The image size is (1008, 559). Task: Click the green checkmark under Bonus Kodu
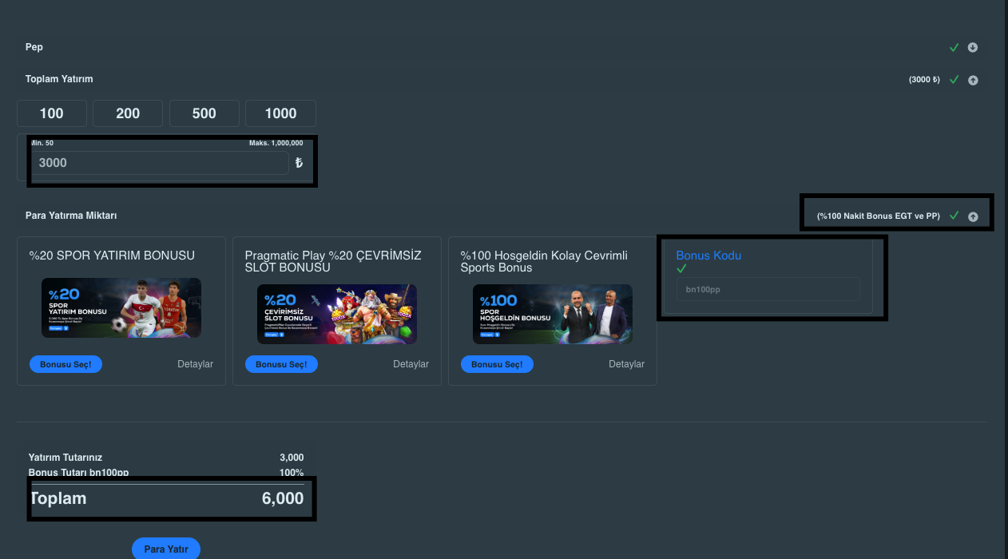point(681,268)
